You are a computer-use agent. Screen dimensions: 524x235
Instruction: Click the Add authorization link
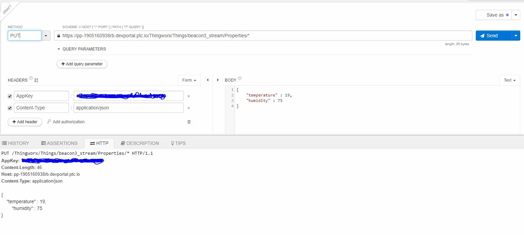(x=66, y=122)
